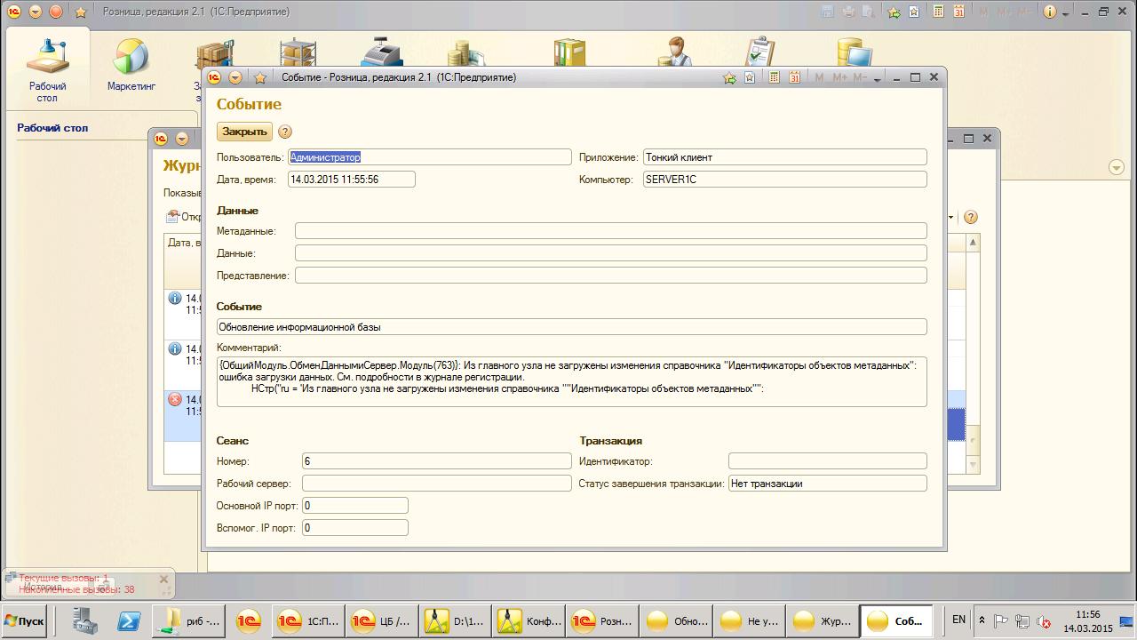
Task: Click the calculator icon in the main window toolbar
Action: tap(937, 12)
